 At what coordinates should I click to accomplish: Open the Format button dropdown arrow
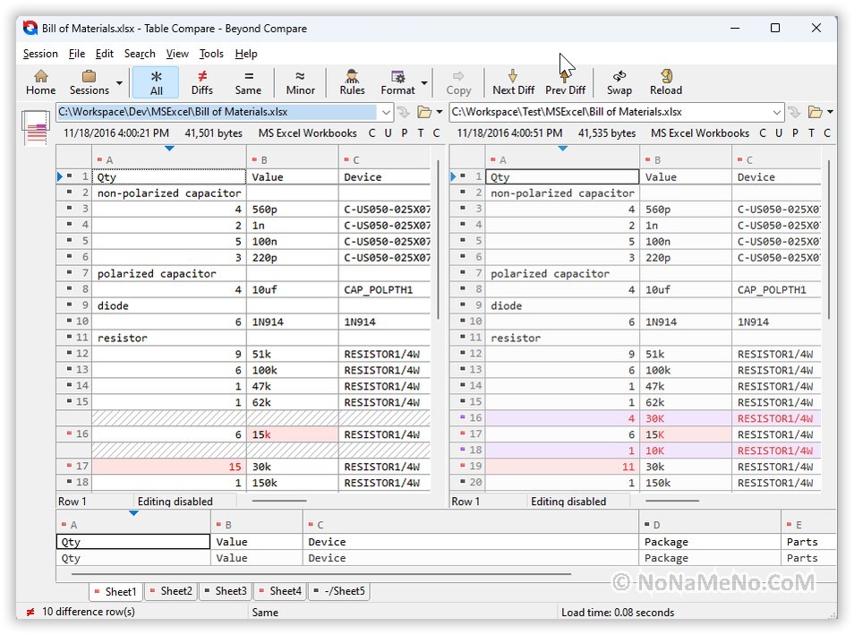pyautogui.click(x=424, y=83)
